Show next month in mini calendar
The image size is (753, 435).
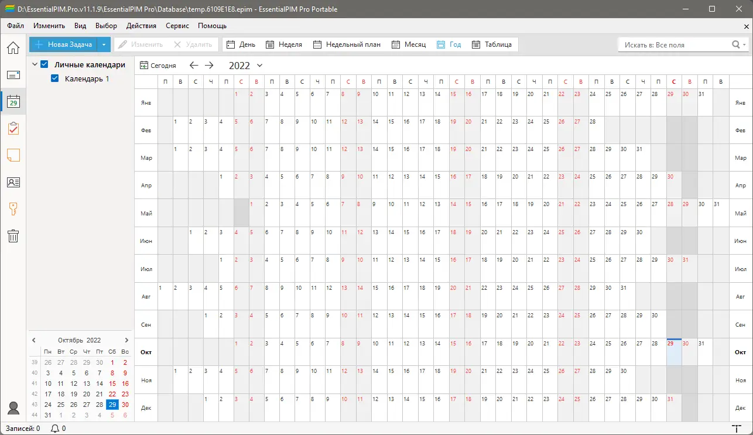(126, 340)
